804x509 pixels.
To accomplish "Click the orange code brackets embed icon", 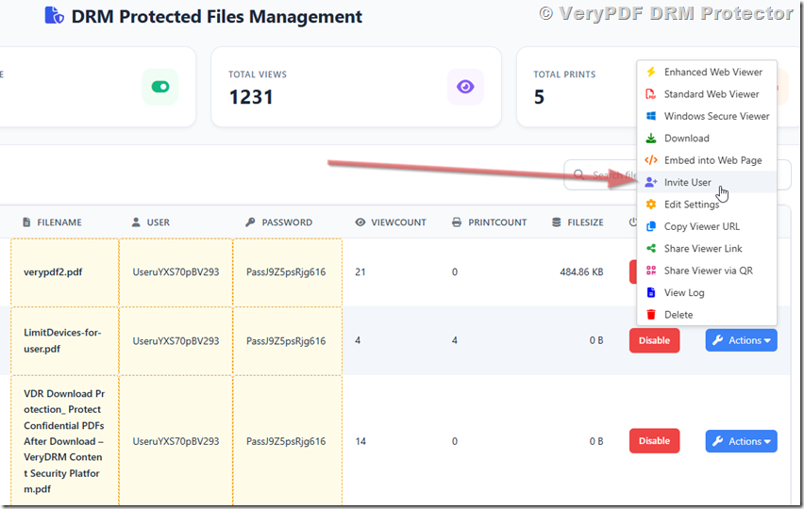I will (651, 160).
